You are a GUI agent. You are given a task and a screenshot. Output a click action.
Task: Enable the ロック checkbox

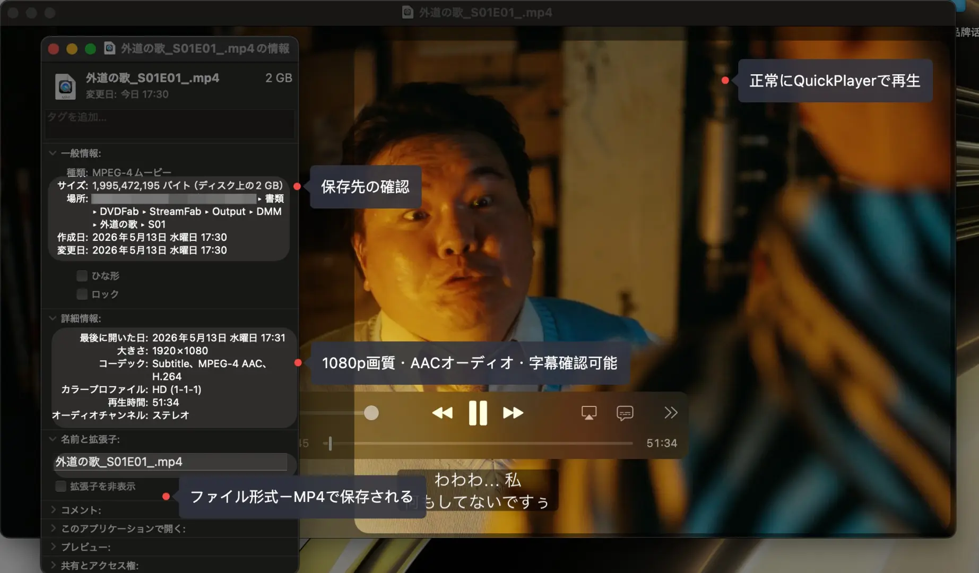(x=82, y=294)
